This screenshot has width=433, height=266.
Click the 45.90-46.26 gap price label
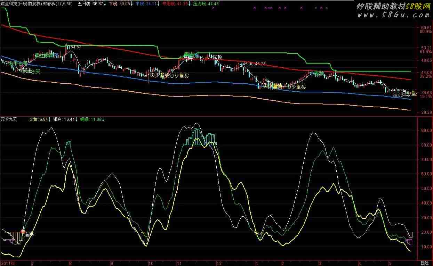click(254, 64)
